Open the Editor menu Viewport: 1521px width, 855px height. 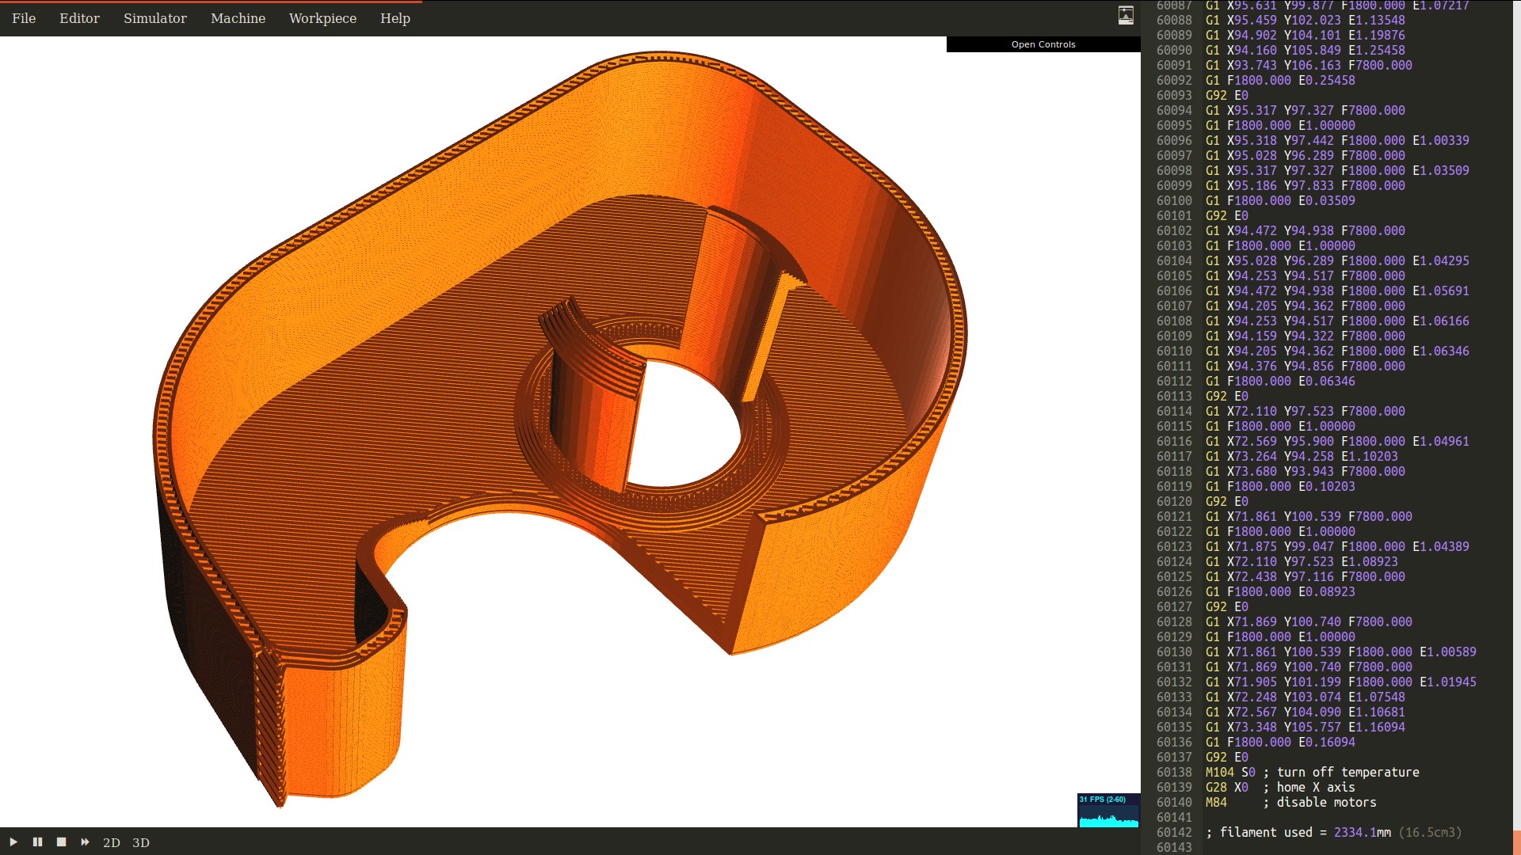tap(79, 18)
